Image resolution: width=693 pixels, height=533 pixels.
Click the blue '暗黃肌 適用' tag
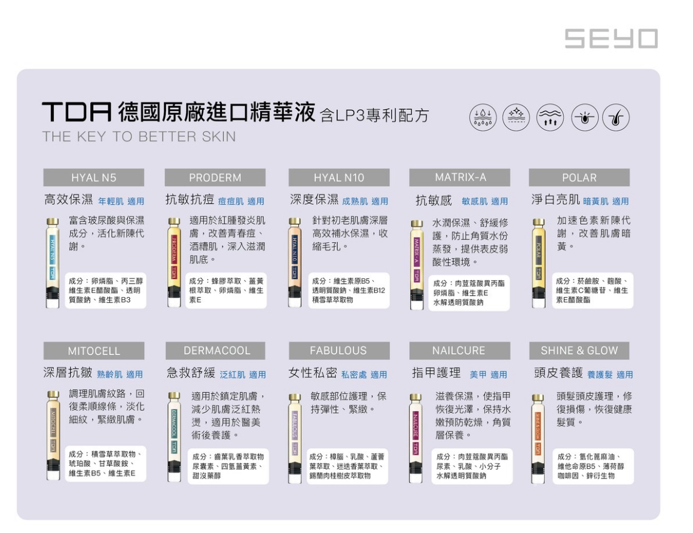pos(606,201)
